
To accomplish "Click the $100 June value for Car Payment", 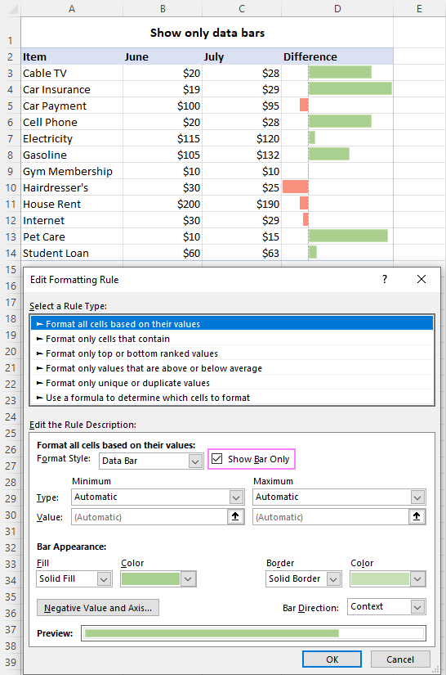I will click(x=163, y=106).
